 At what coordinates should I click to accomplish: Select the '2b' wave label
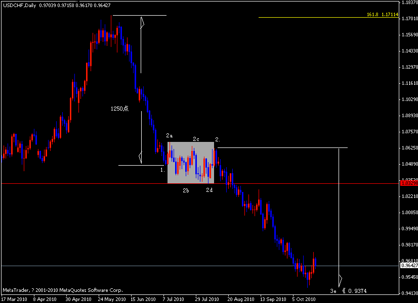tap(186, 190)
